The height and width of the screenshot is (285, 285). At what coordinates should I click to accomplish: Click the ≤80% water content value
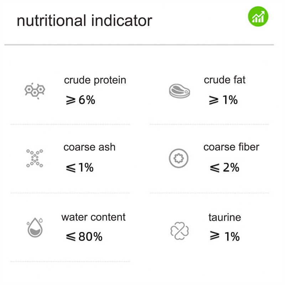click(x=84, y=237)
